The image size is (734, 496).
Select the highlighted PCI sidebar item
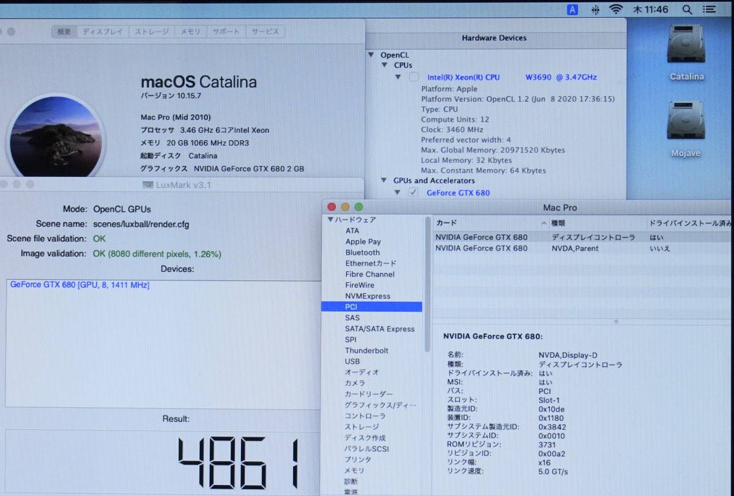coord(372,307)
